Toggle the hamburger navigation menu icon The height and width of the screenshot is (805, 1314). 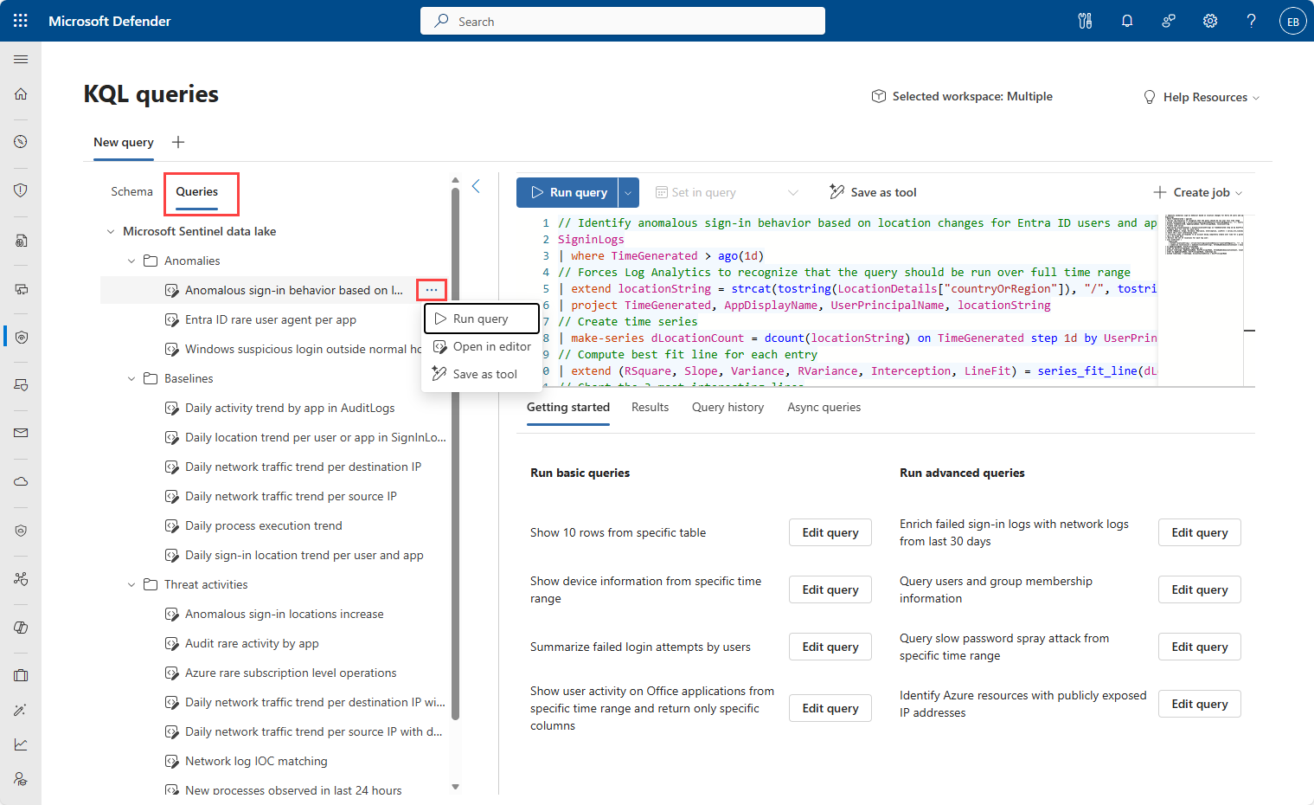tap(21, 59)
